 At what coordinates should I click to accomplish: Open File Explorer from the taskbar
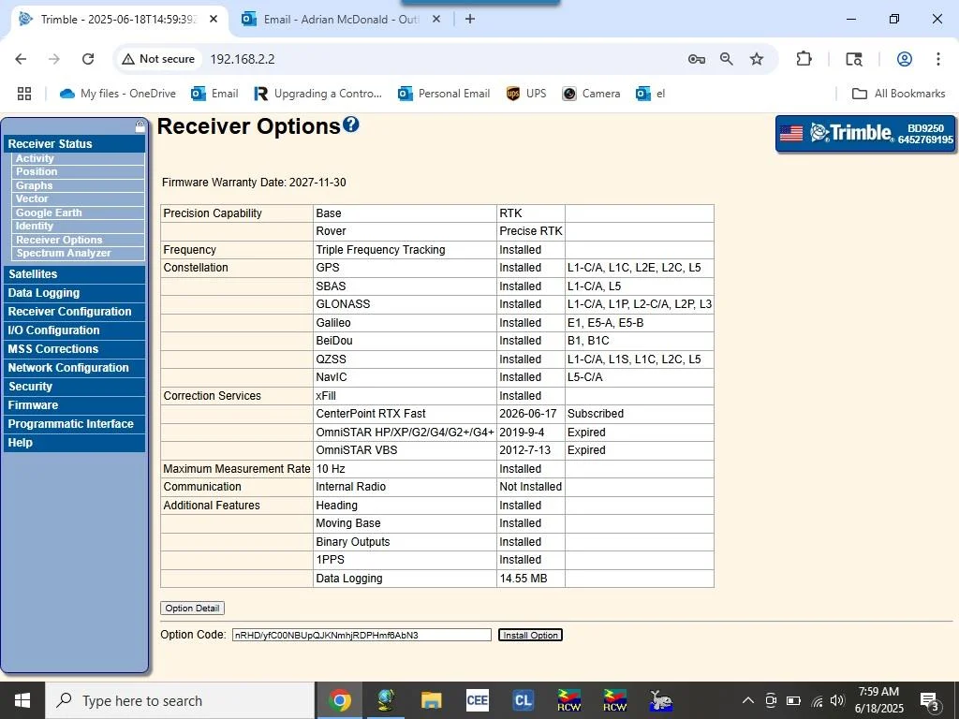pyautogui.click(x=431, y=700)
